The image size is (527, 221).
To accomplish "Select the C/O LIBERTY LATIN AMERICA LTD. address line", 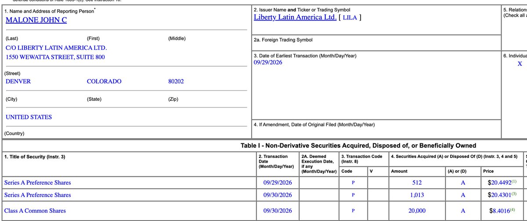I will pos(56,47).
